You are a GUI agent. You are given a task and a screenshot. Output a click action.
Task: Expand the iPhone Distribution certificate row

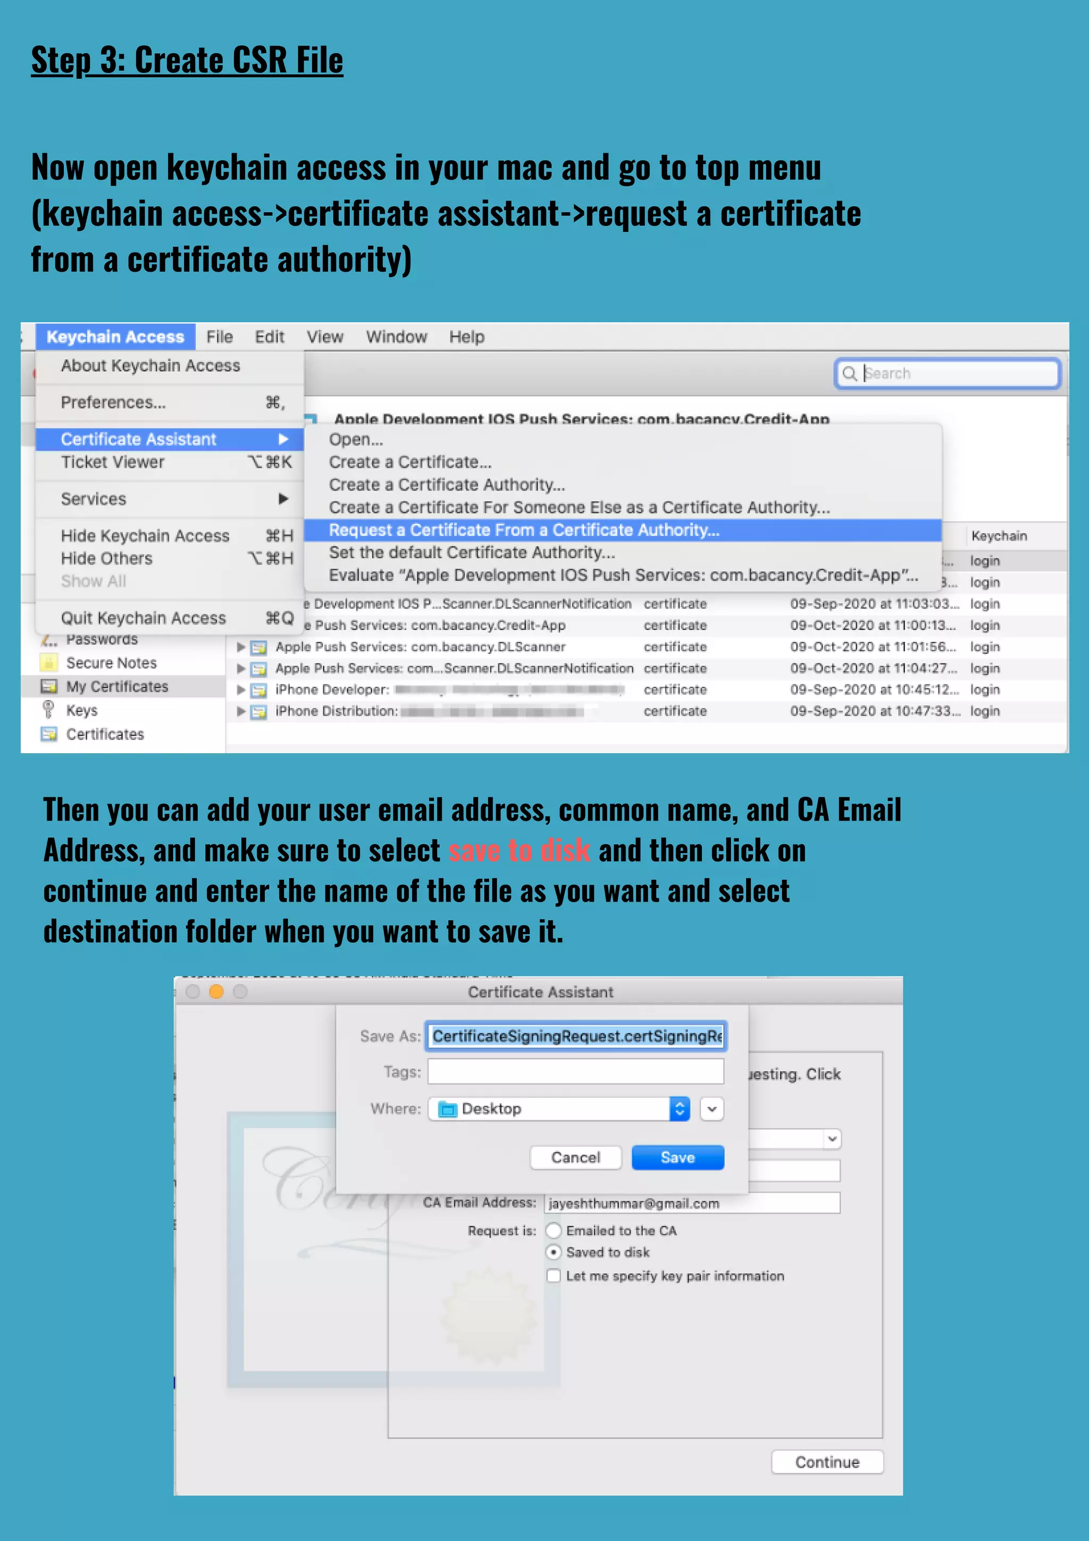click(x=241, y=711)
